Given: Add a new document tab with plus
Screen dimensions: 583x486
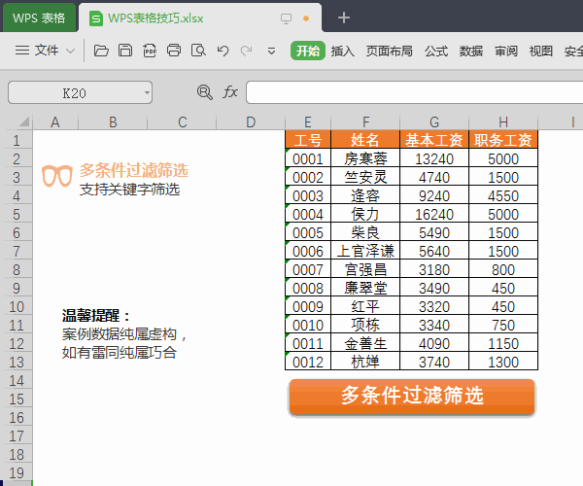Looking at the screenshot, I should pyautogui.click(x=344, y=17).
